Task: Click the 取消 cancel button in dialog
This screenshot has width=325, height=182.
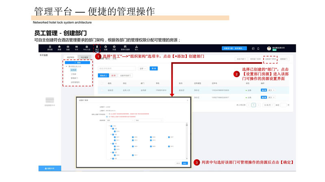Action: click(x=178, y=163)
